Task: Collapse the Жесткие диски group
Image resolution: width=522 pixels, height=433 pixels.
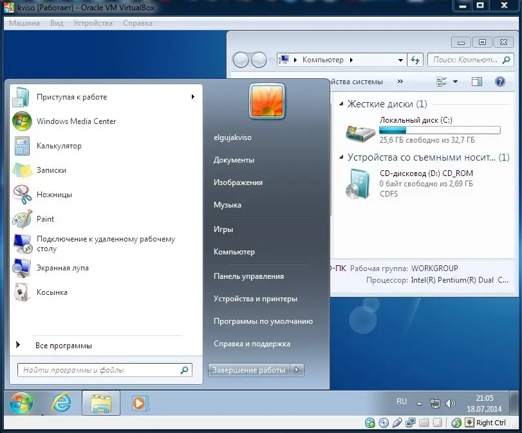Action: [341, 104]
